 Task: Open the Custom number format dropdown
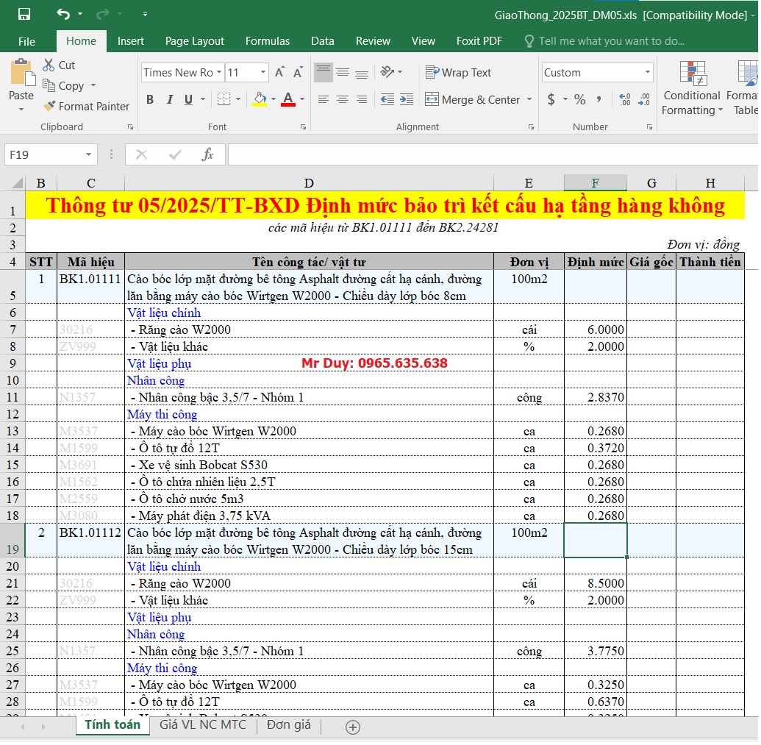point(647,73)
